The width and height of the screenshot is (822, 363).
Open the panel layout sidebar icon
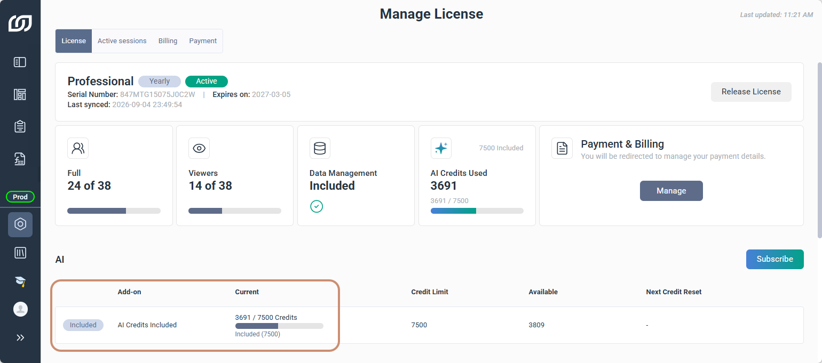tap(20, 62)
